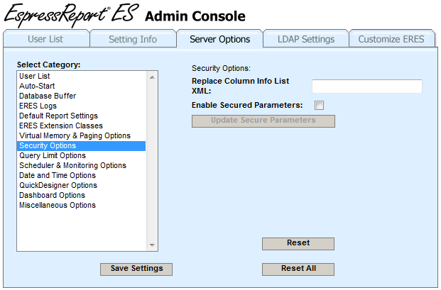Select the Database Buffer category
Viewport: 441px width, 290px height.
click(x=81, y=96)
